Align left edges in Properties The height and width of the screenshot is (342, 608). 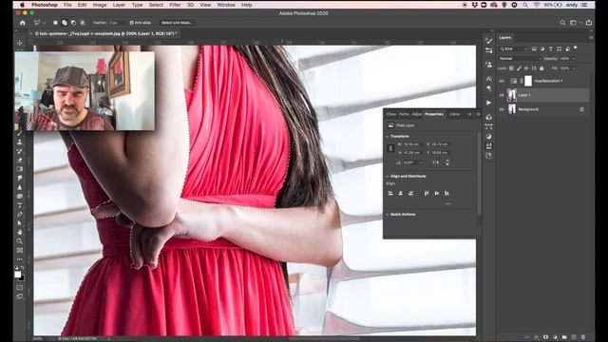tap(390, 193)
